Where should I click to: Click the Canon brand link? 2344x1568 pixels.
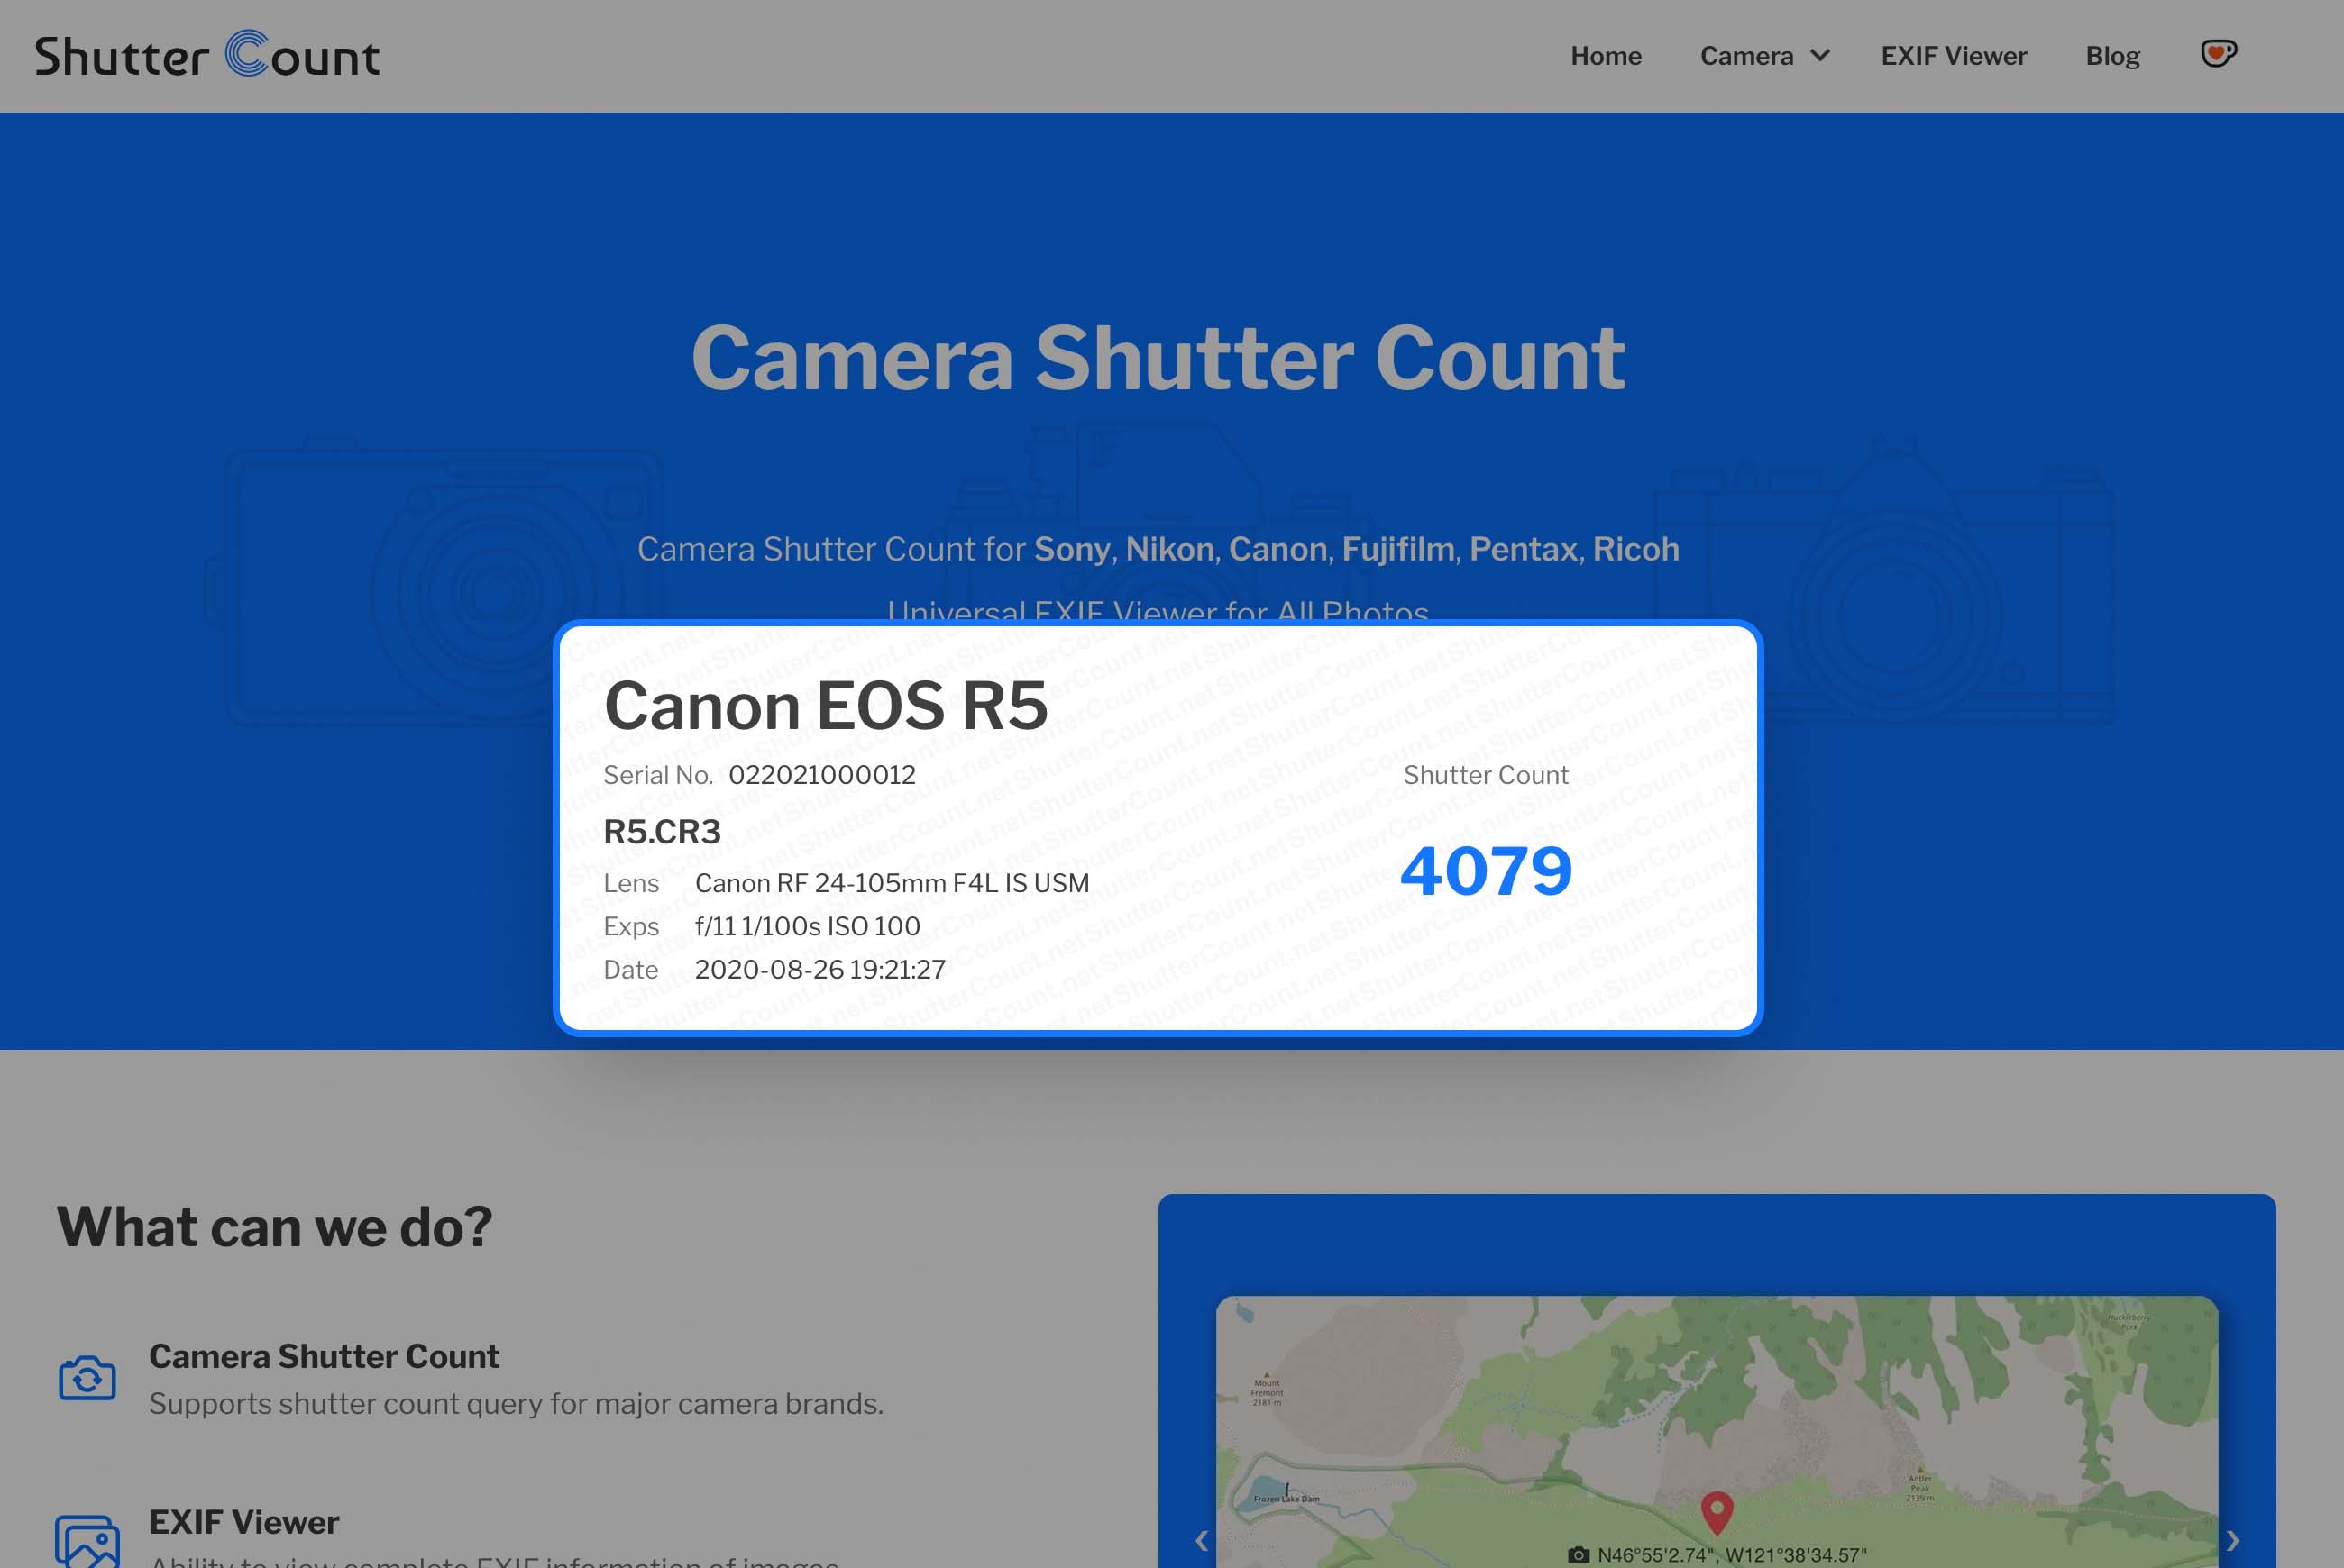coord(1277,549)
